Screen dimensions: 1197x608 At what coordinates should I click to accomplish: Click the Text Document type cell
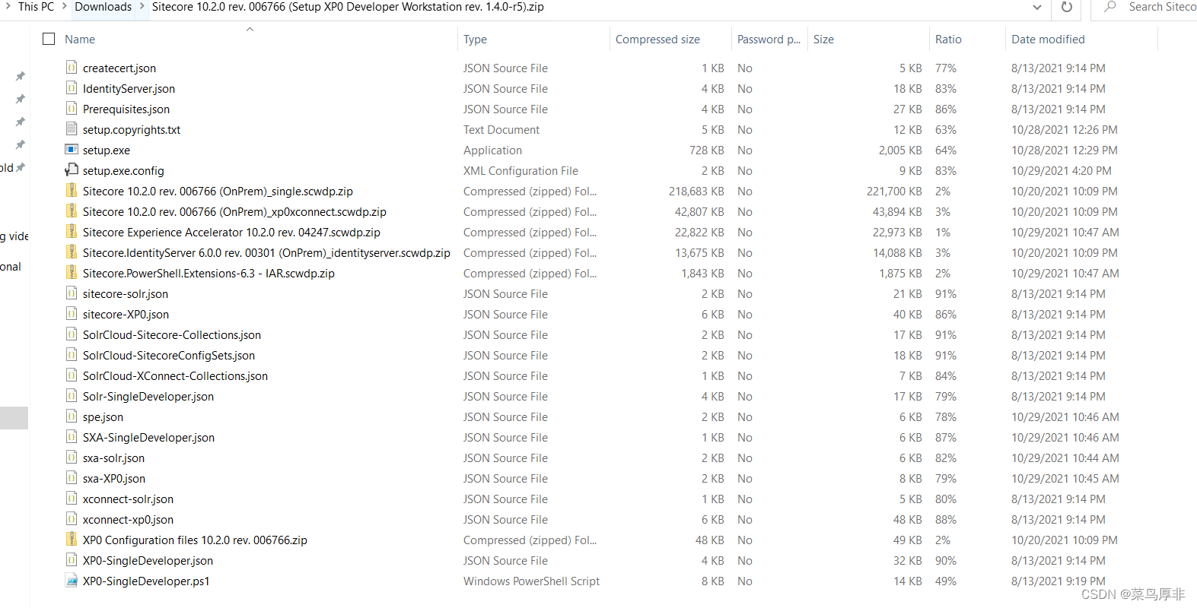click(501, 129)
